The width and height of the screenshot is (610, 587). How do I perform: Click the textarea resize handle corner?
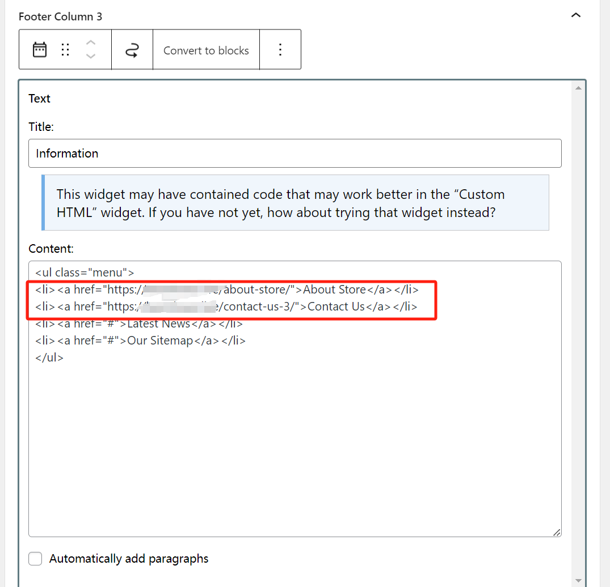(x=557, y=533)
